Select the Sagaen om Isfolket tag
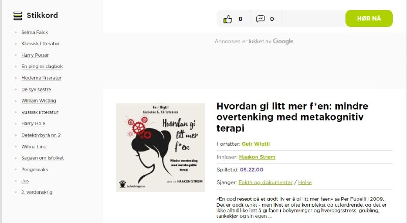This screenshot has width=407, height=223. [43, 157]
